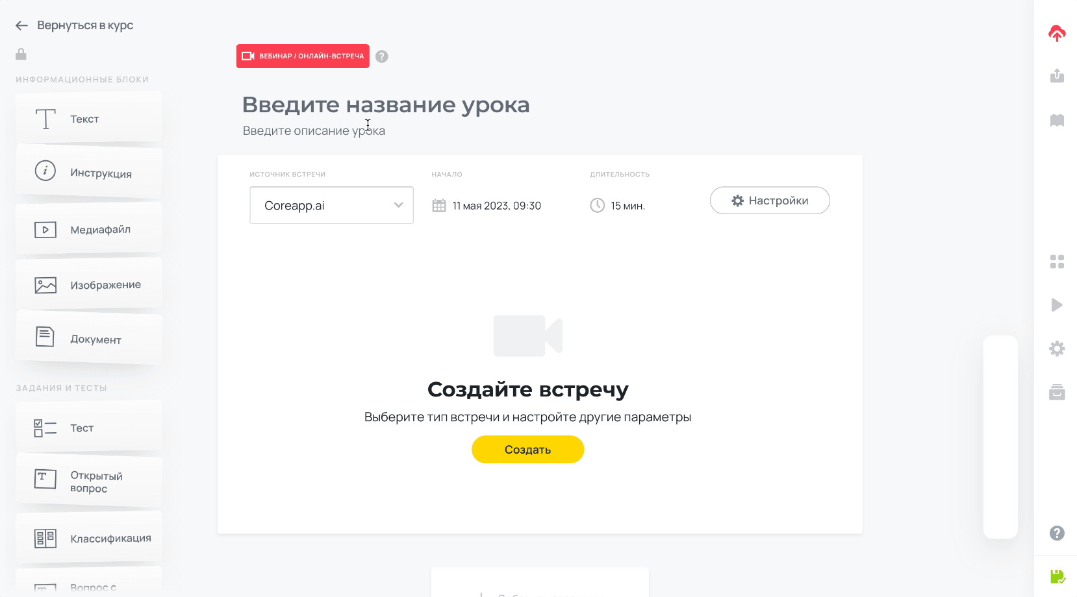
Task: Open help via the question mark icon
Action: click(x=1057, y=533)
